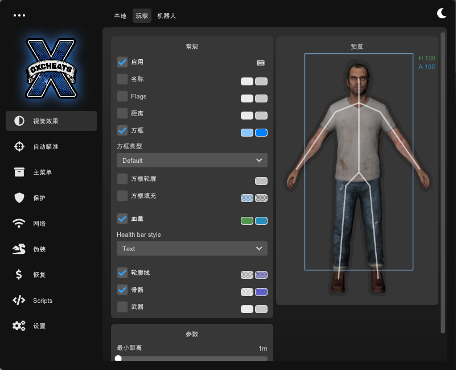Click first white color swatch for 名称
The width and height of the screenshot is (456, 370).
pyautogui.click(x=247, y=81)
